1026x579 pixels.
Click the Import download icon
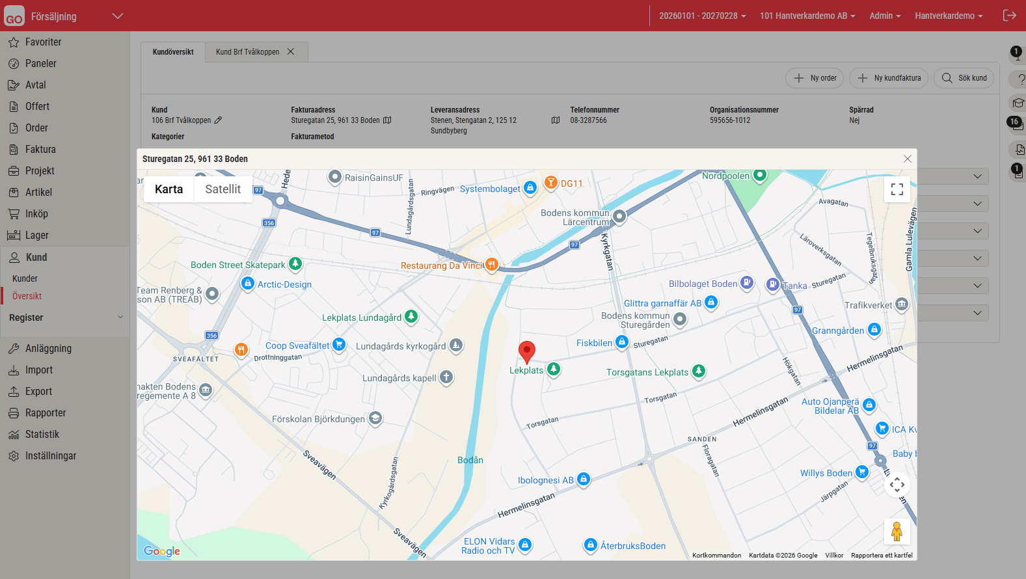coord(14,370)
